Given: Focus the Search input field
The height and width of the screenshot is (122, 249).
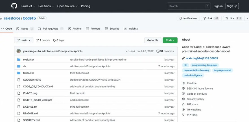Looking at the screenshot, I should [189, 6].
